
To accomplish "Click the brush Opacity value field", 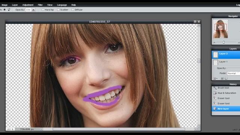I will pyautogui.click(x=28, y=10).
